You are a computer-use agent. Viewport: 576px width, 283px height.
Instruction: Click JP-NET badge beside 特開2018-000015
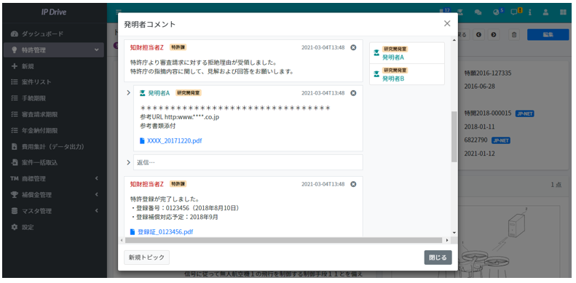pos(524,113)
